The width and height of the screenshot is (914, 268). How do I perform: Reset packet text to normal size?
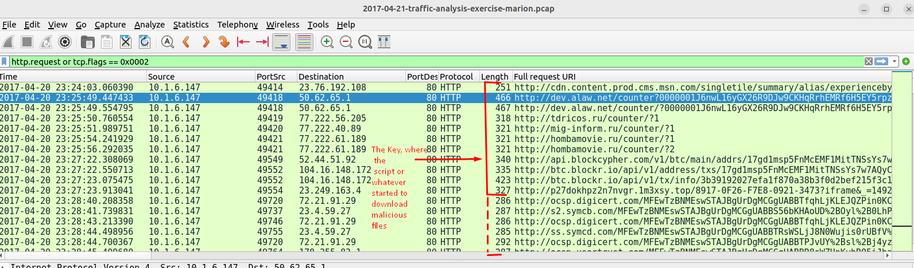tap(365, 42)
